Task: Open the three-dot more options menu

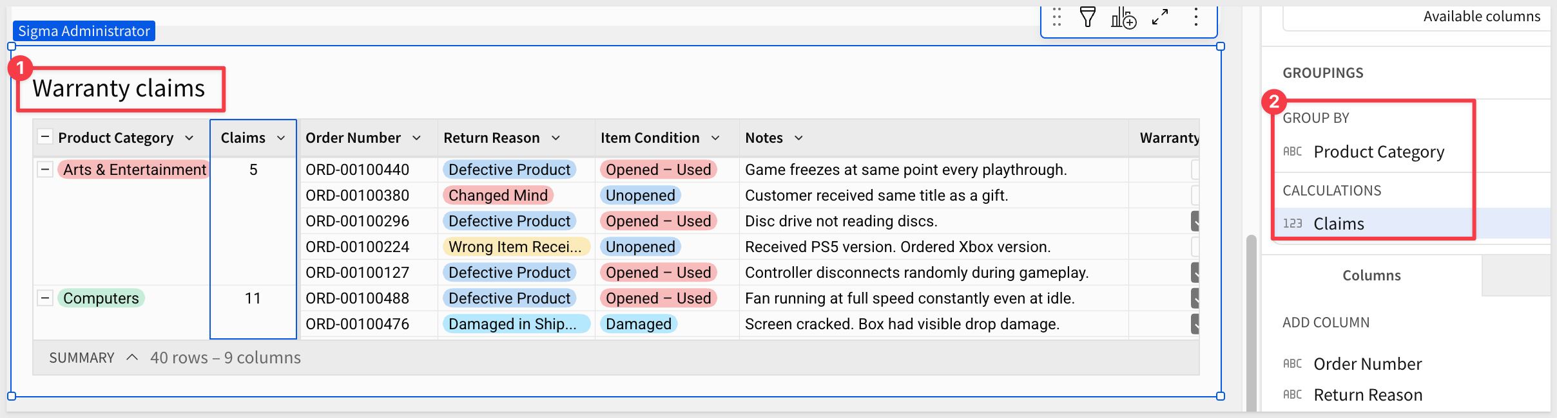Action: (1195, 17)
